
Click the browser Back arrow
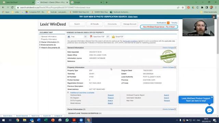(x=3, y=8)
